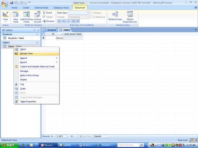198x148 pixels.
Task: Collapse the Students group chevron
Action: point(37,34)
